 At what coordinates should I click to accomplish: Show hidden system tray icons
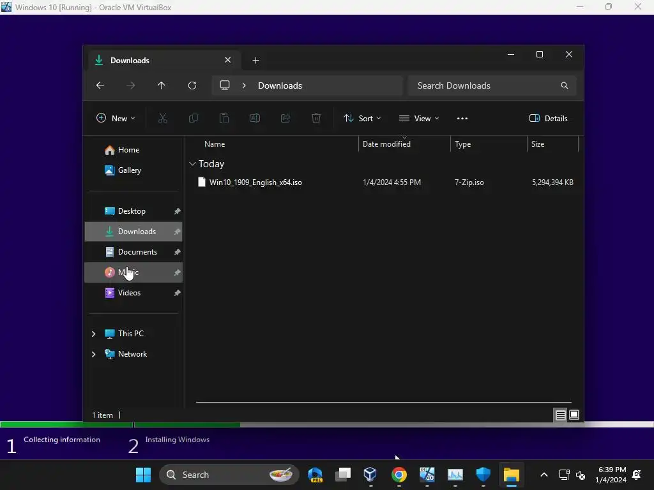click(544, 475)
